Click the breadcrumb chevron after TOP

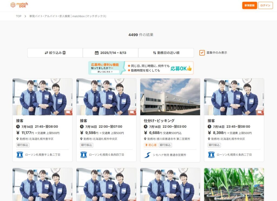[x=25, y=16]
